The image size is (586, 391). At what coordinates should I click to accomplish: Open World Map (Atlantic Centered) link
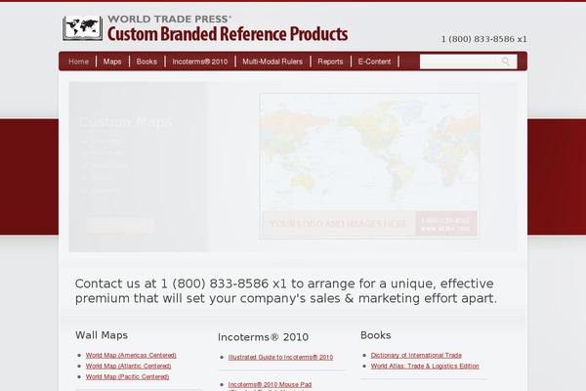click(128, 366)
